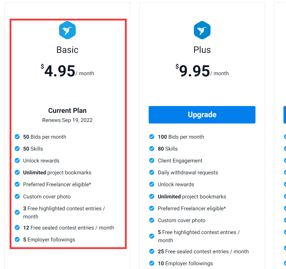Click checkmark beside Daily withdrawal requests
Screen dimensions: 286x269
point(152,173)
